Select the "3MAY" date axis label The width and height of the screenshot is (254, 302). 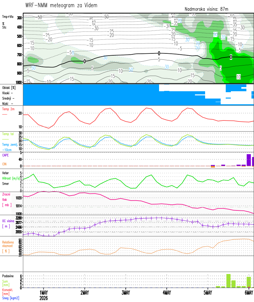point(126,292)
